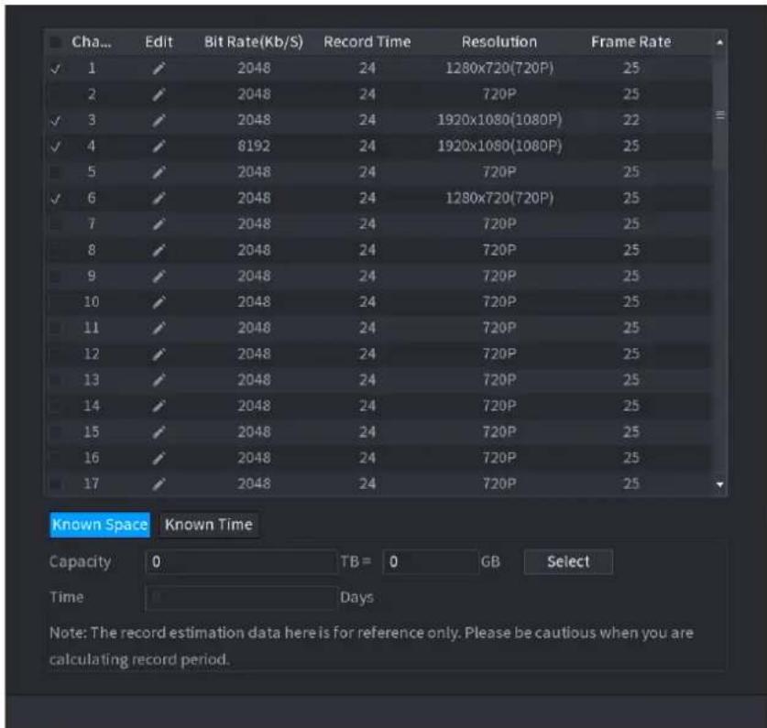The height and width of the screenshot is (728, 767).
Task: Edit channel 14 with its pencil icon
Action: (159, 407)
